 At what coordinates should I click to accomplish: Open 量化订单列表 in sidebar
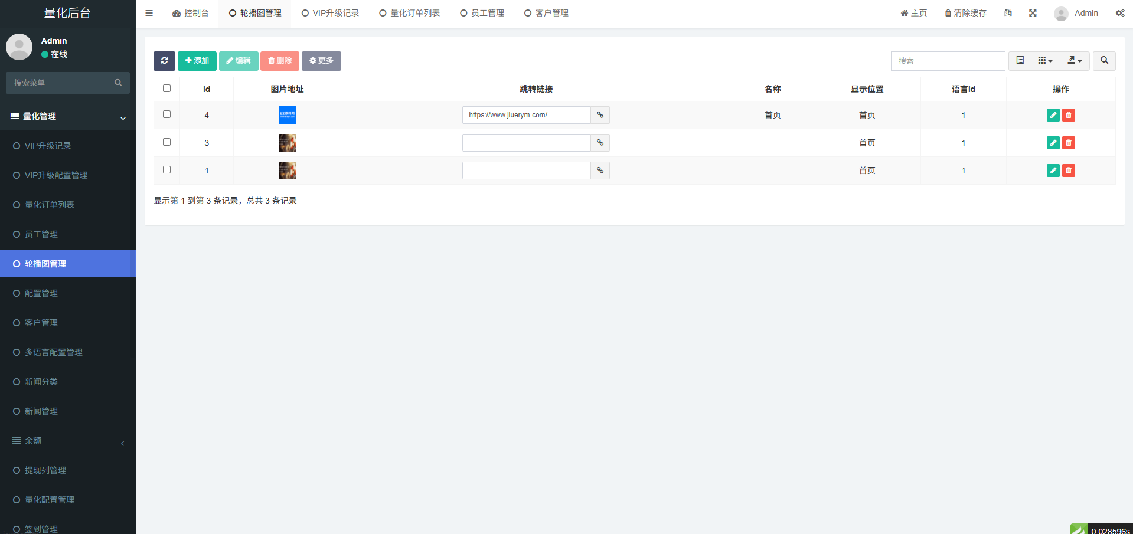(68, 205)
